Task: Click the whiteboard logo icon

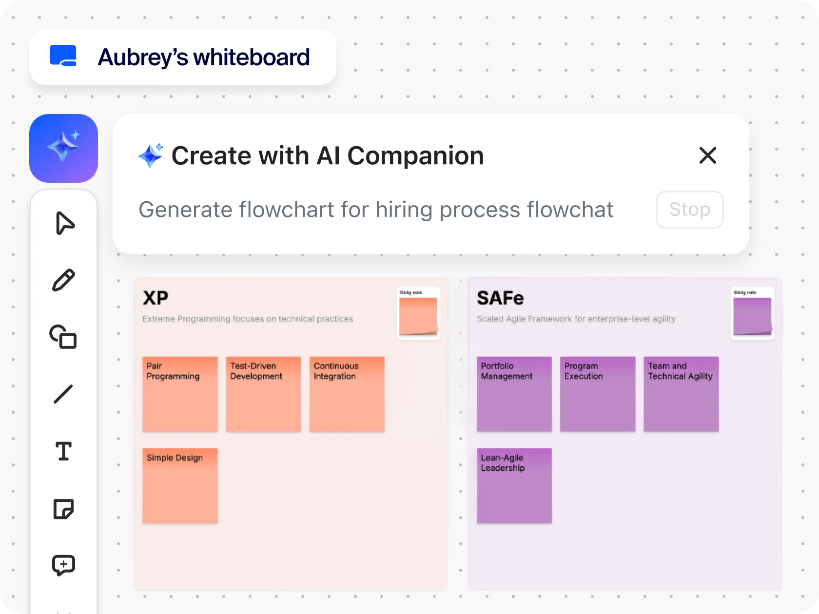Action: tap(63, 56)
